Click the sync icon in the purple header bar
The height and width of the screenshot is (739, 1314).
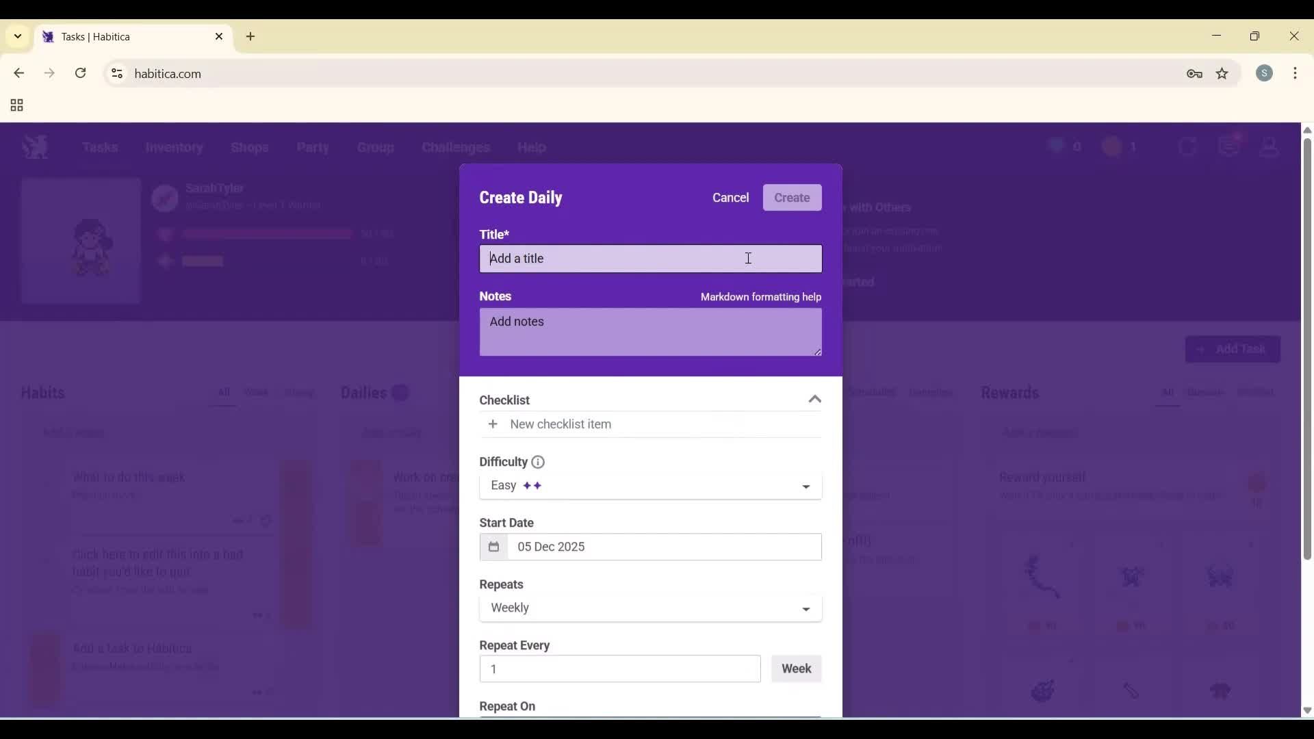tap(1188, 146)
